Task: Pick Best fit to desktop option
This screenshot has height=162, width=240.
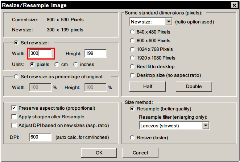Action: [x=132, y=67]
